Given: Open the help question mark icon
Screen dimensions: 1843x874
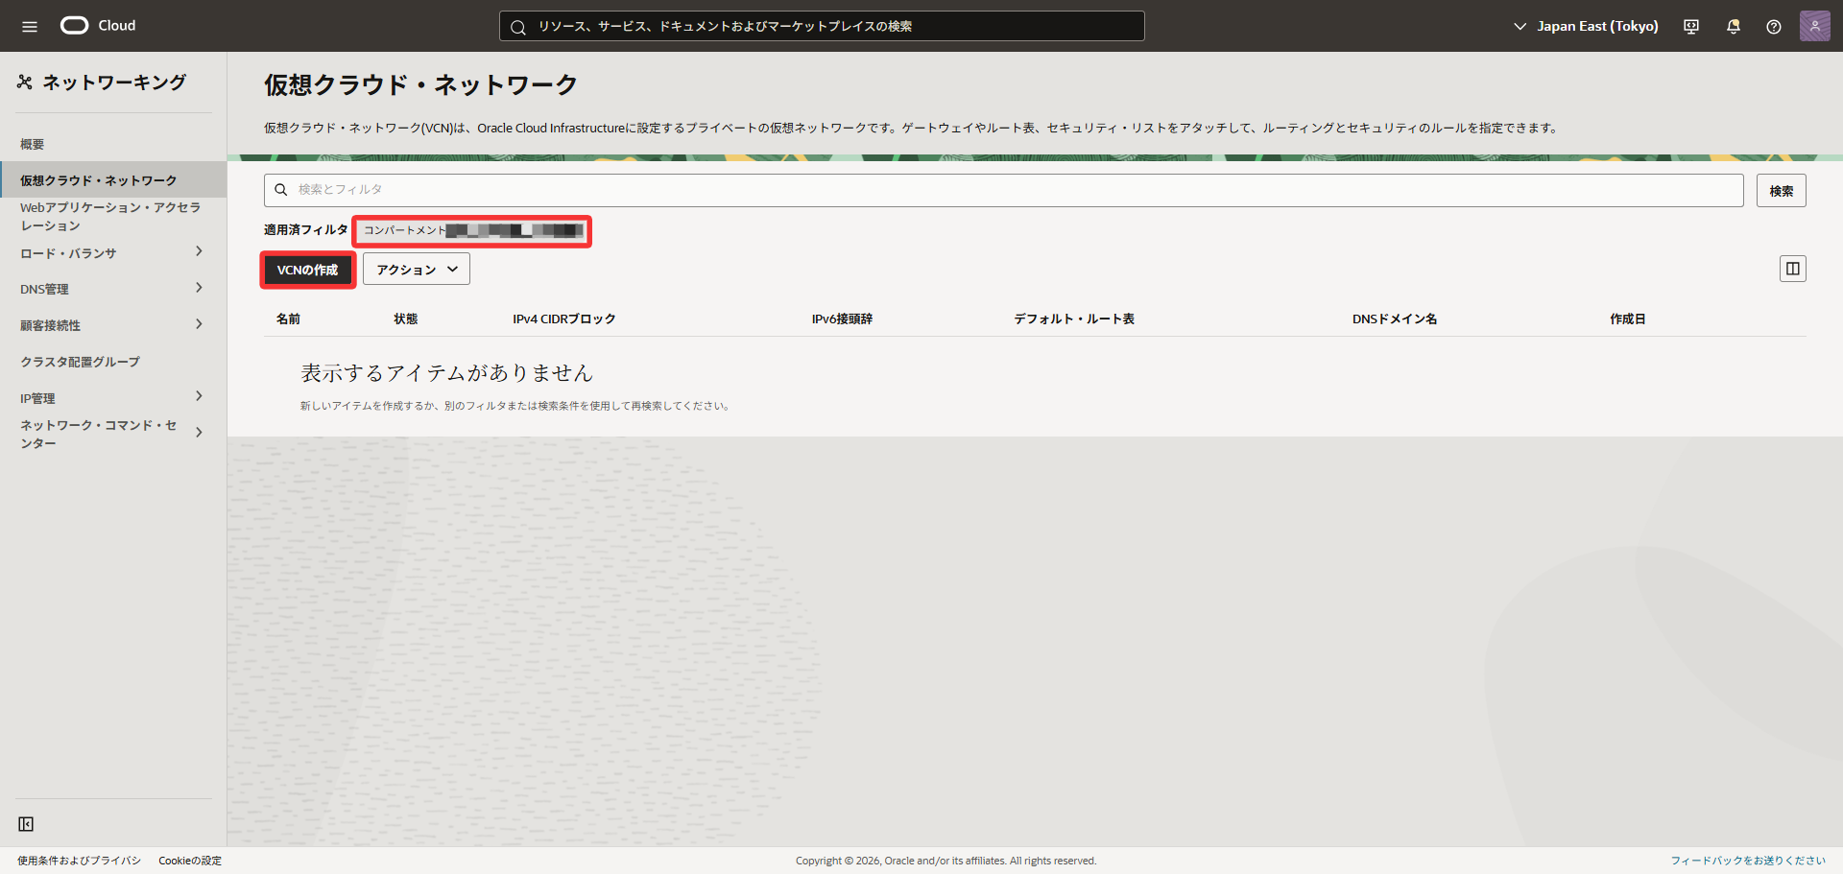Looking at the screenshot, I should tap(1774, 27).
